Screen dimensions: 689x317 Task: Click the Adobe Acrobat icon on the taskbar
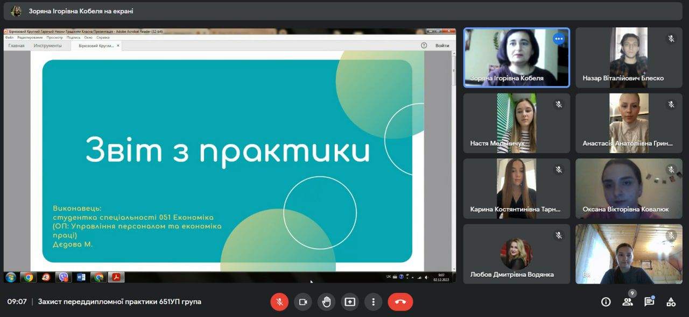116,277
